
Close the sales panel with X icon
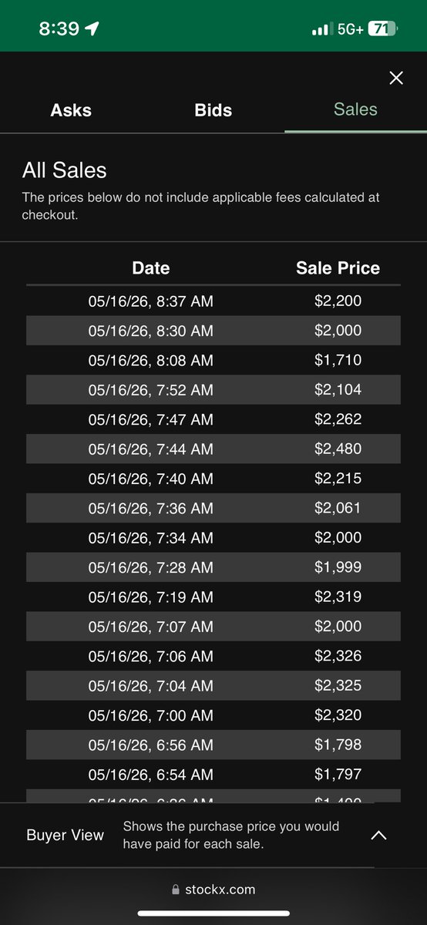click(396, 78)
